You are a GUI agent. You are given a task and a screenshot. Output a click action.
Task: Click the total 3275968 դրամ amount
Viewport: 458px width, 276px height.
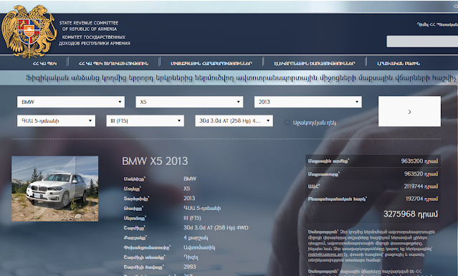411,214
